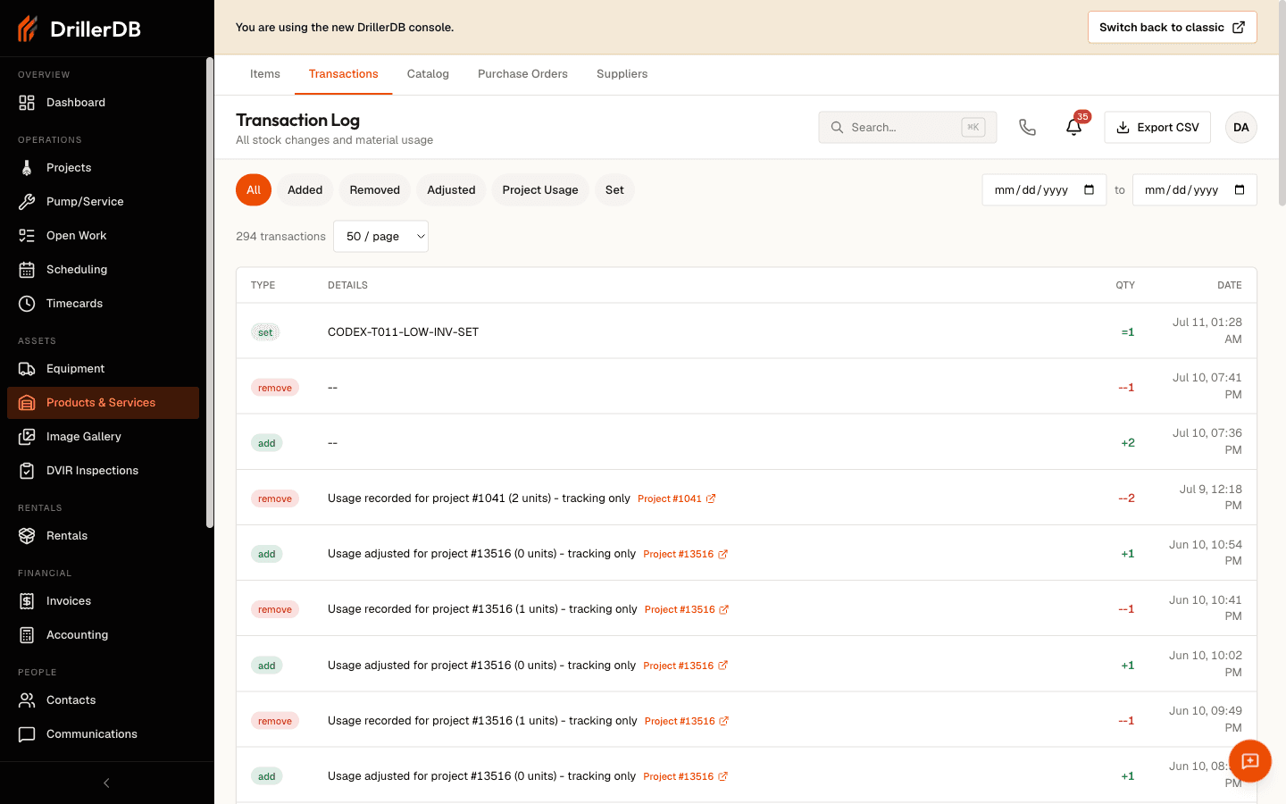Open the orange chat feedback bubble
Image resolution: width=1286 pixels, height=804 pixels.
point(1250,761)
